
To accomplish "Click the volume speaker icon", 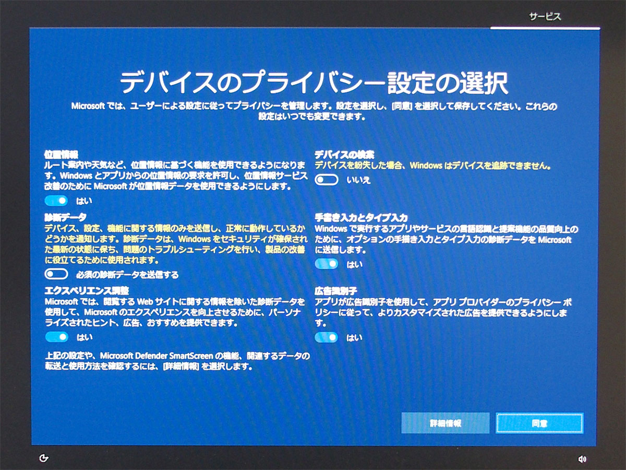I will point(582,459).
